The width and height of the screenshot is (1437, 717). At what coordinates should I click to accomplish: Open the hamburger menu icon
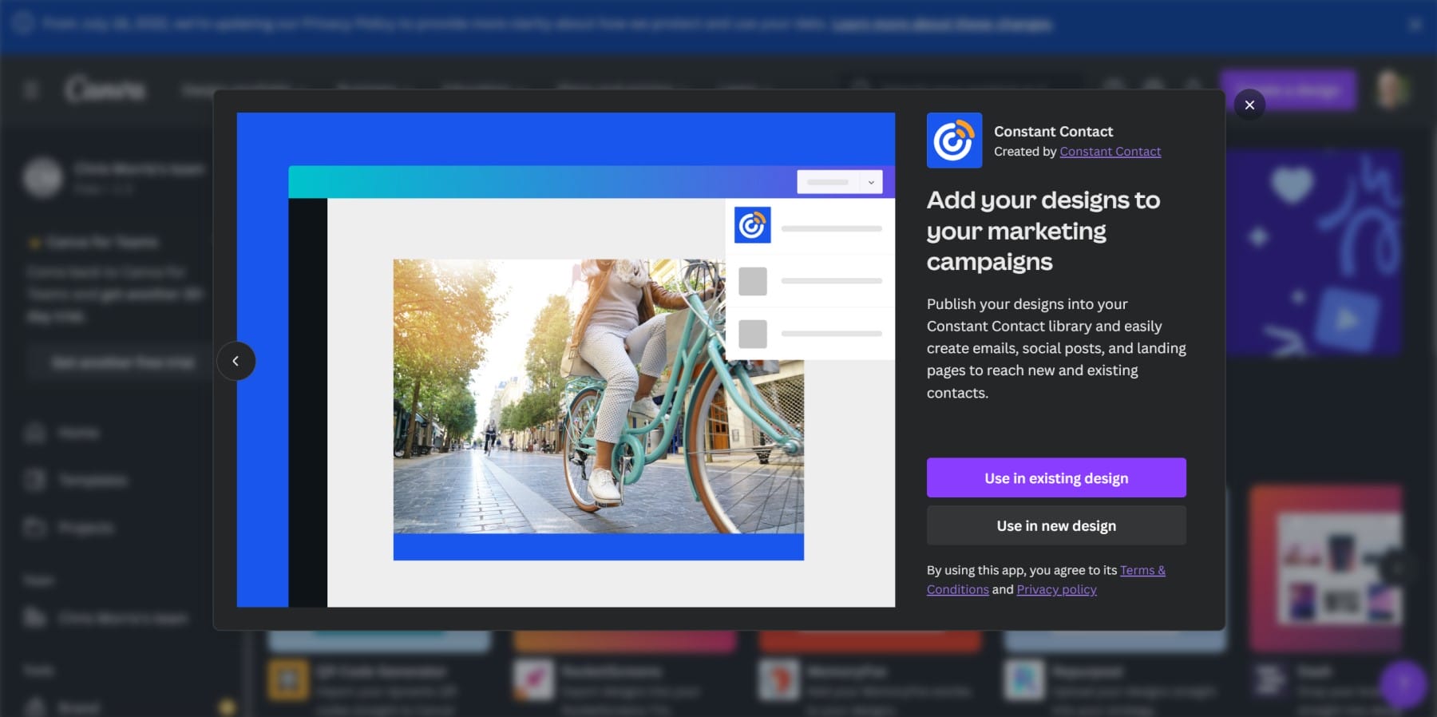point(31,89)
